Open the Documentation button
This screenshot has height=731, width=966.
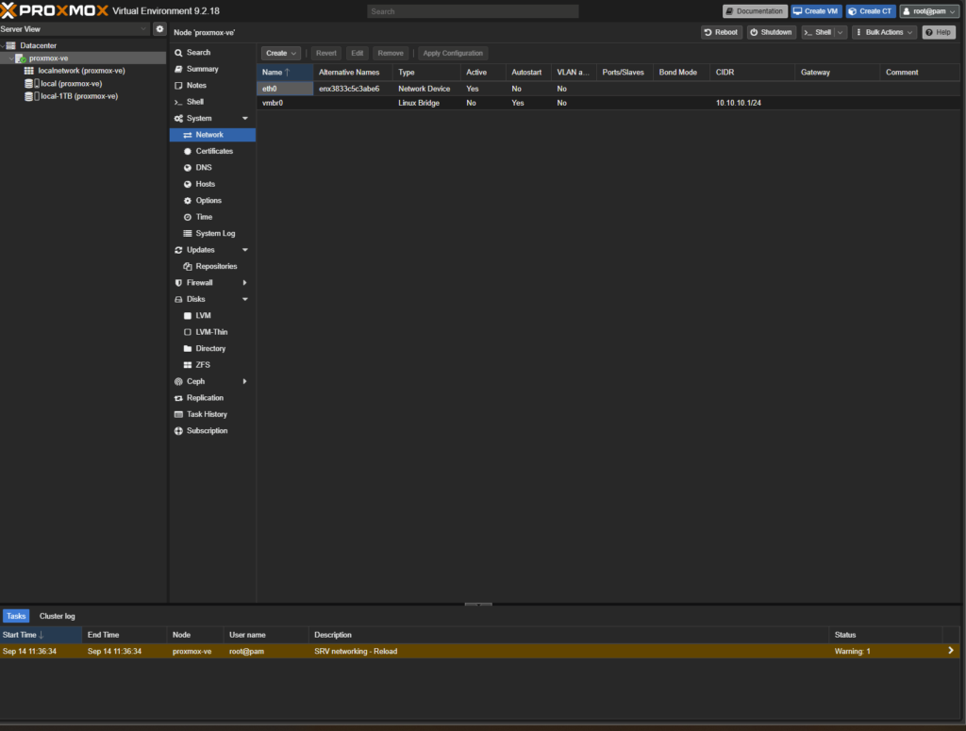[755, 11]
